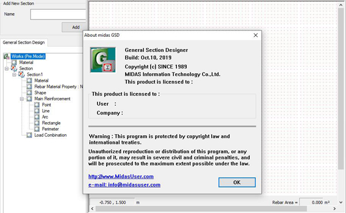Close the About midas GSD dialog
The image size is (346, 213).
(x=255, y=35)
